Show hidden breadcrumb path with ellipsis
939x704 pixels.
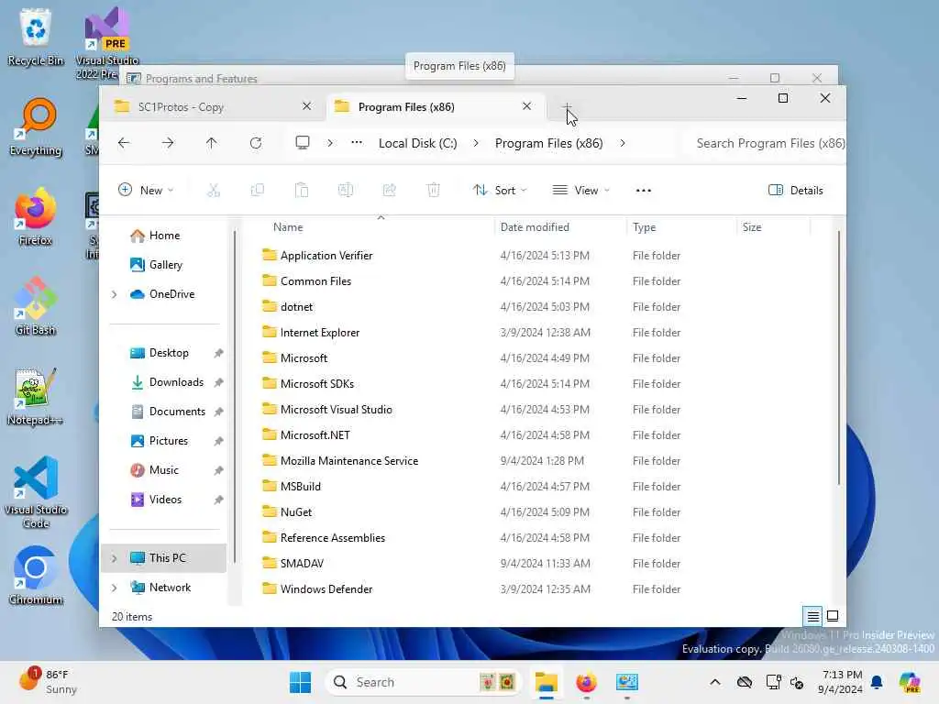coord(357,142)
